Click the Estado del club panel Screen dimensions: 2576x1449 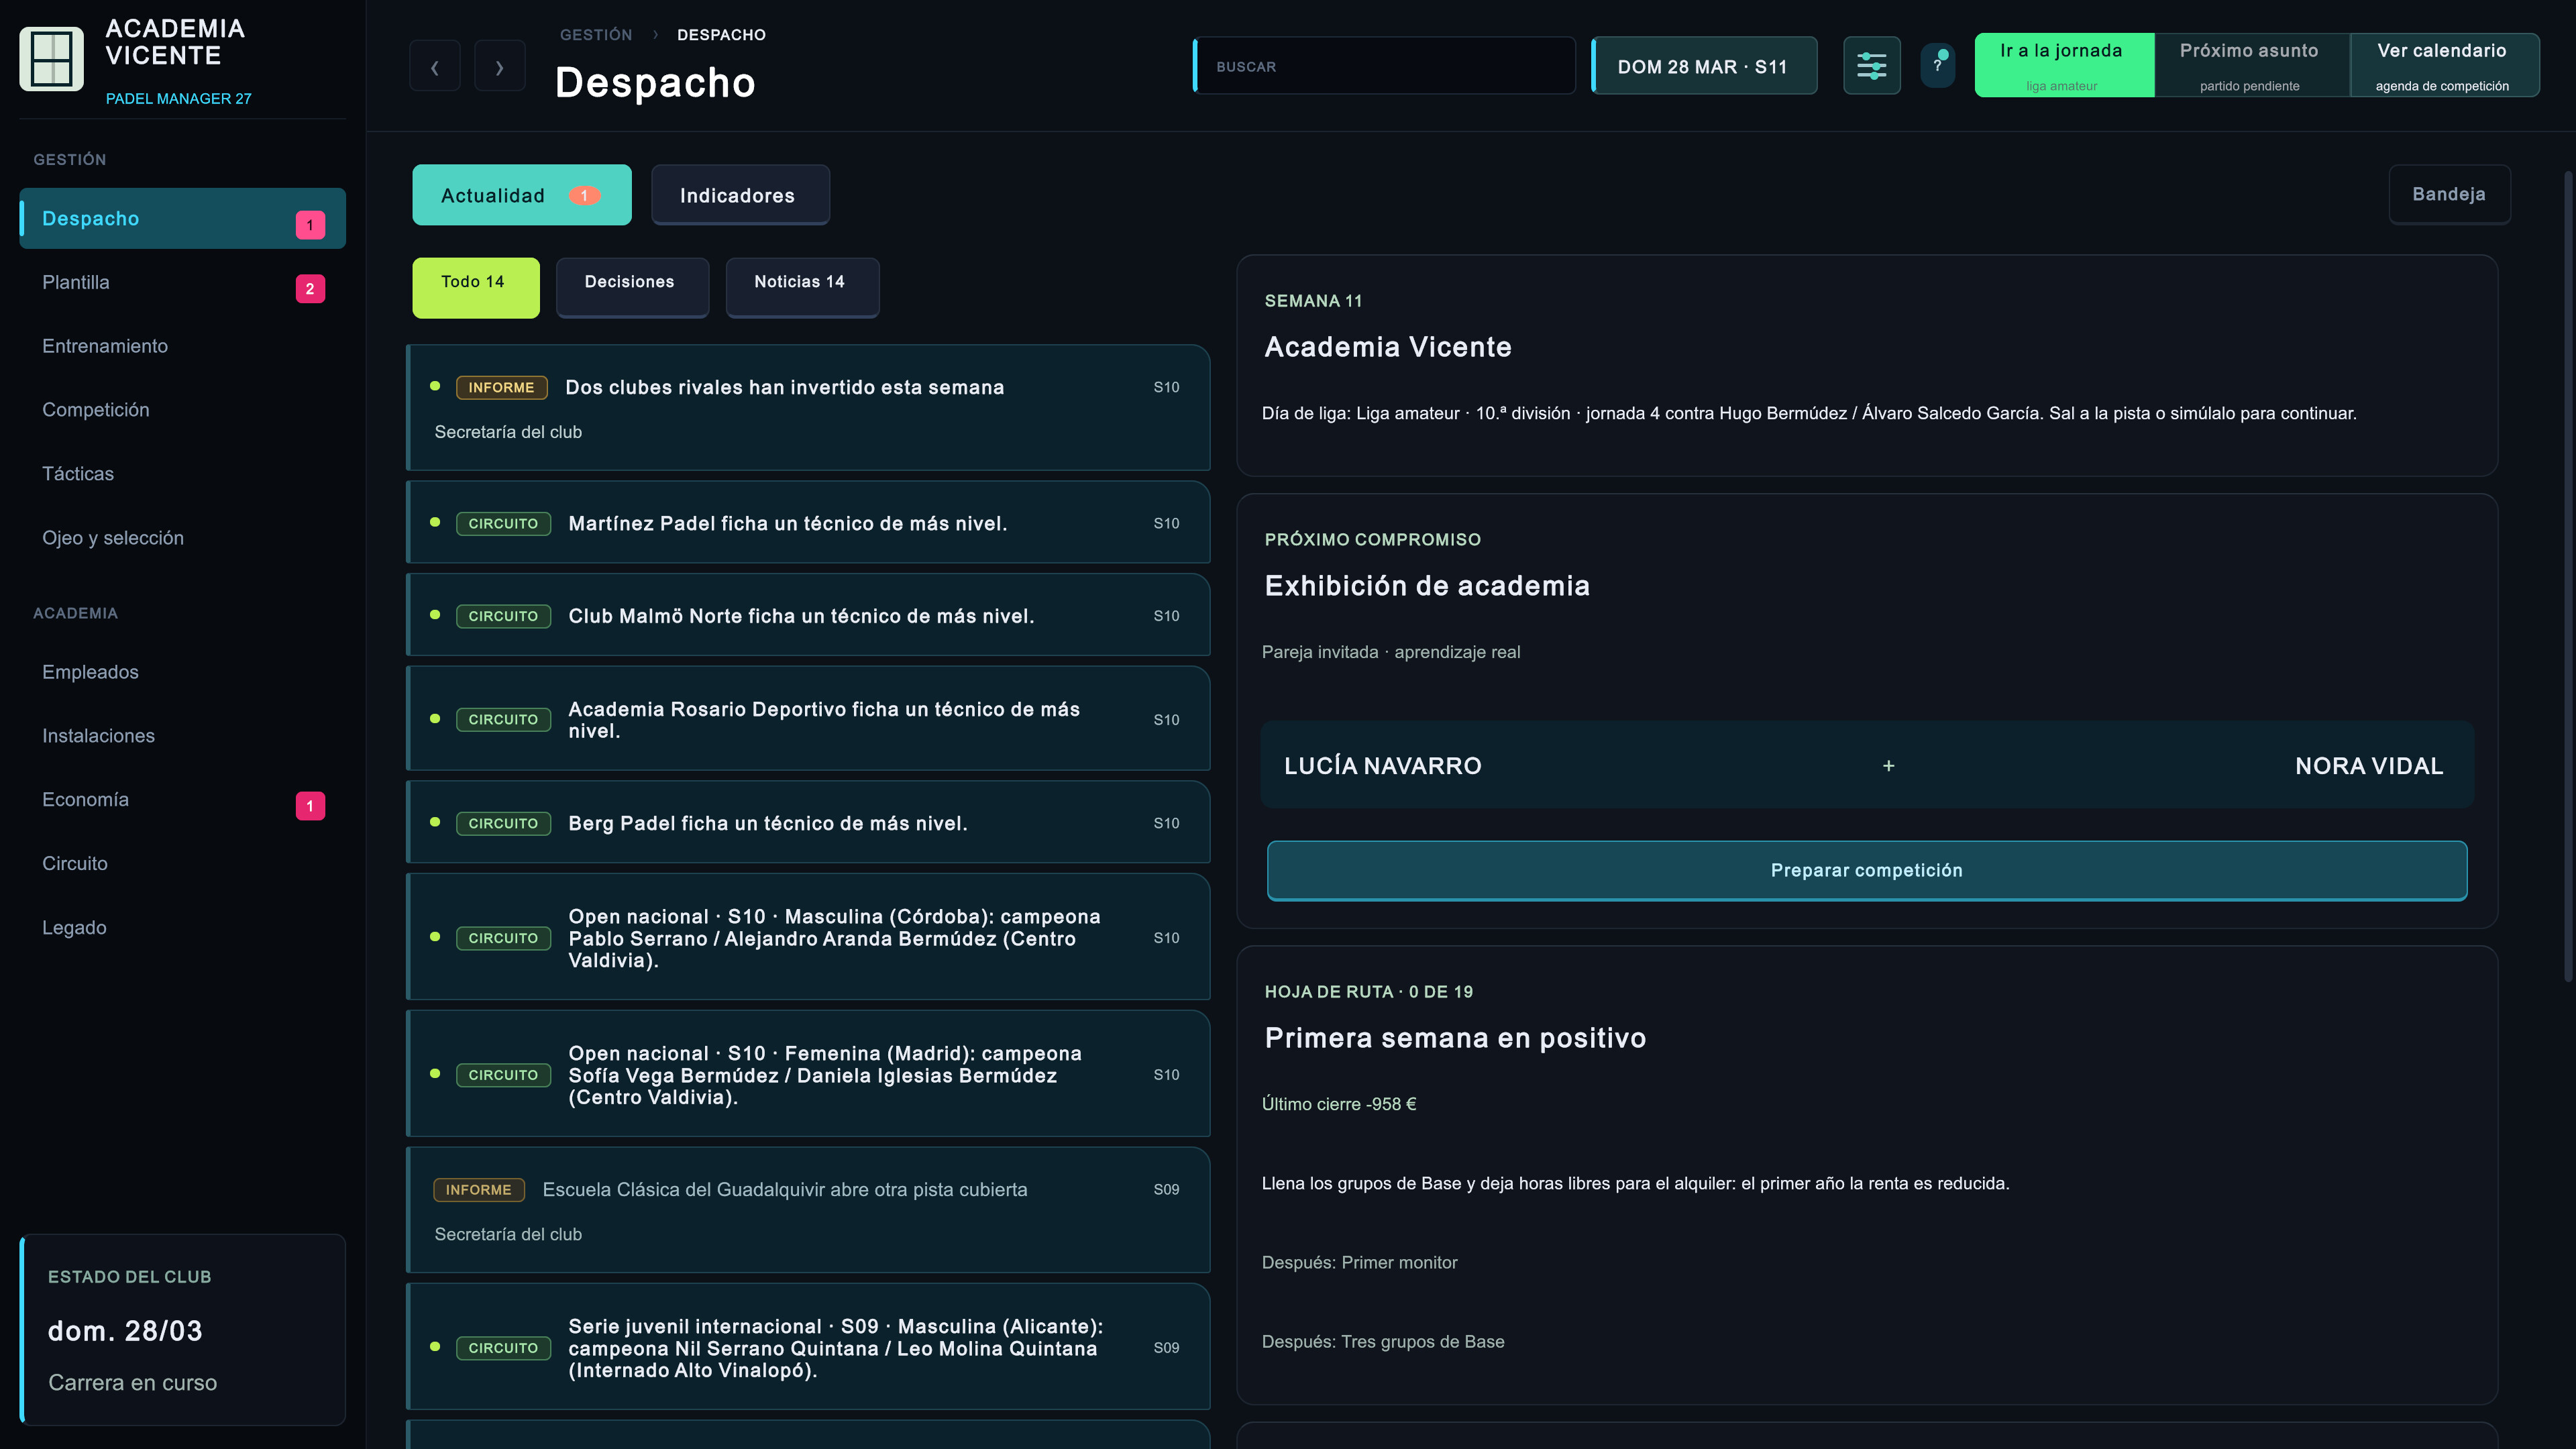coord(183,1330)
